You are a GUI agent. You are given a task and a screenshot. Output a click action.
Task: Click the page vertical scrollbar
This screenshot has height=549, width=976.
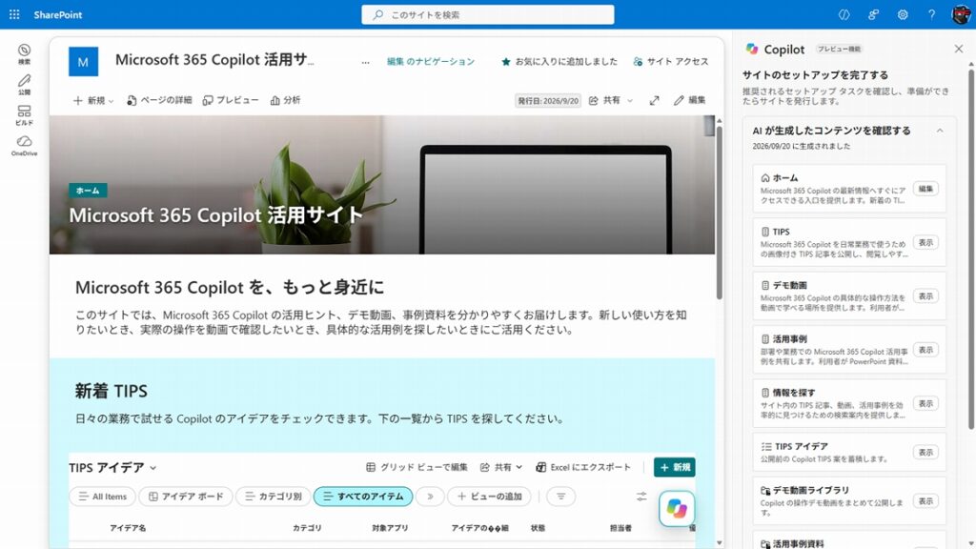(719, 212)
